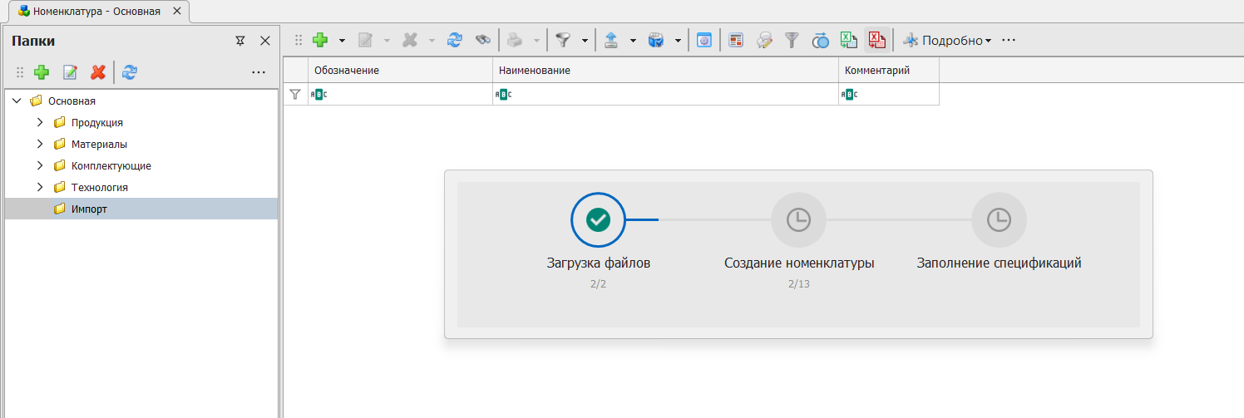Image resolution: width=1244 pixels, height=418 pixels.
Task: Refresh the nomenclature list in main toolbar
Action: coord(454,40)
